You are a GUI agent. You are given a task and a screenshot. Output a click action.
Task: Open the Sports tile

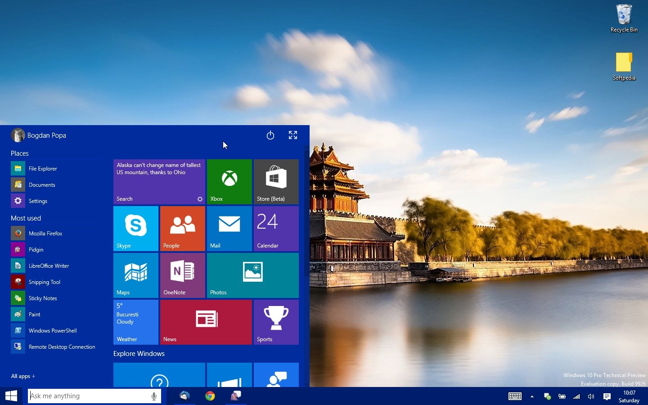click(x=276, y=322)
